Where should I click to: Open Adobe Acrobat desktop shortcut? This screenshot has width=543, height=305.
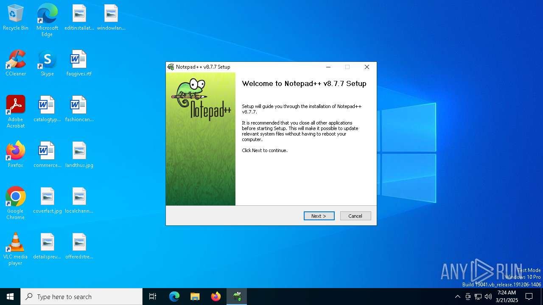point(16,112)
